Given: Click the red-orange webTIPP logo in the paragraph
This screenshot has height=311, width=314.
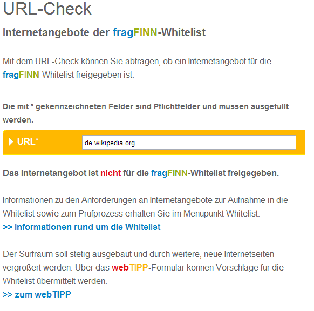Looking at the screenshot, I should click(x=130, y=267).
